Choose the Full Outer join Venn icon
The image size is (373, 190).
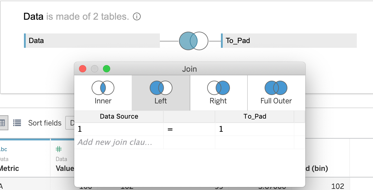[x=276, y=88]
